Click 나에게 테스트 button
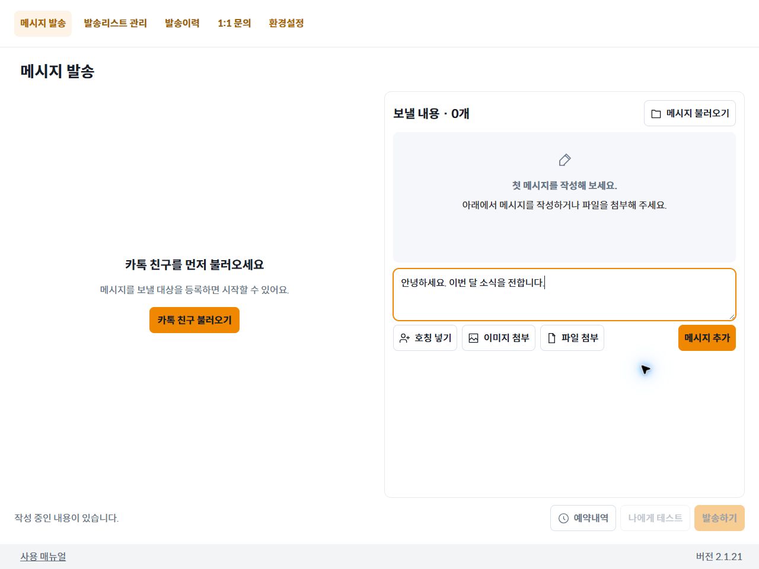Image resolution: width=759 pixels, height=569 pixels. (x=655, y=518)
